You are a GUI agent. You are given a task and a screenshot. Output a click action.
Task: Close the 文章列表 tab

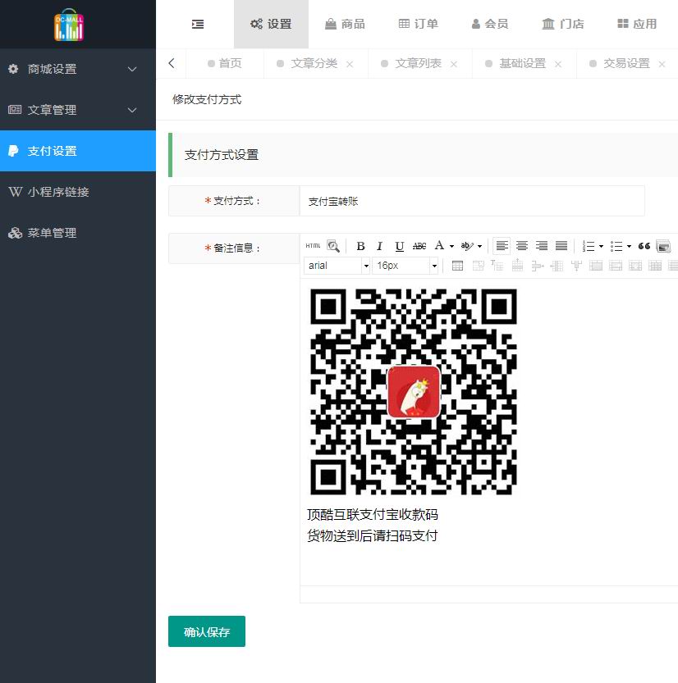tap(453, 64)
